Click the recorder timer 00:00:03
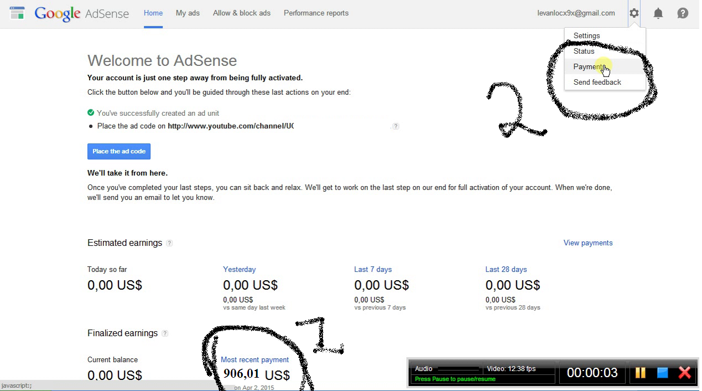 click(x=592, y=373)
